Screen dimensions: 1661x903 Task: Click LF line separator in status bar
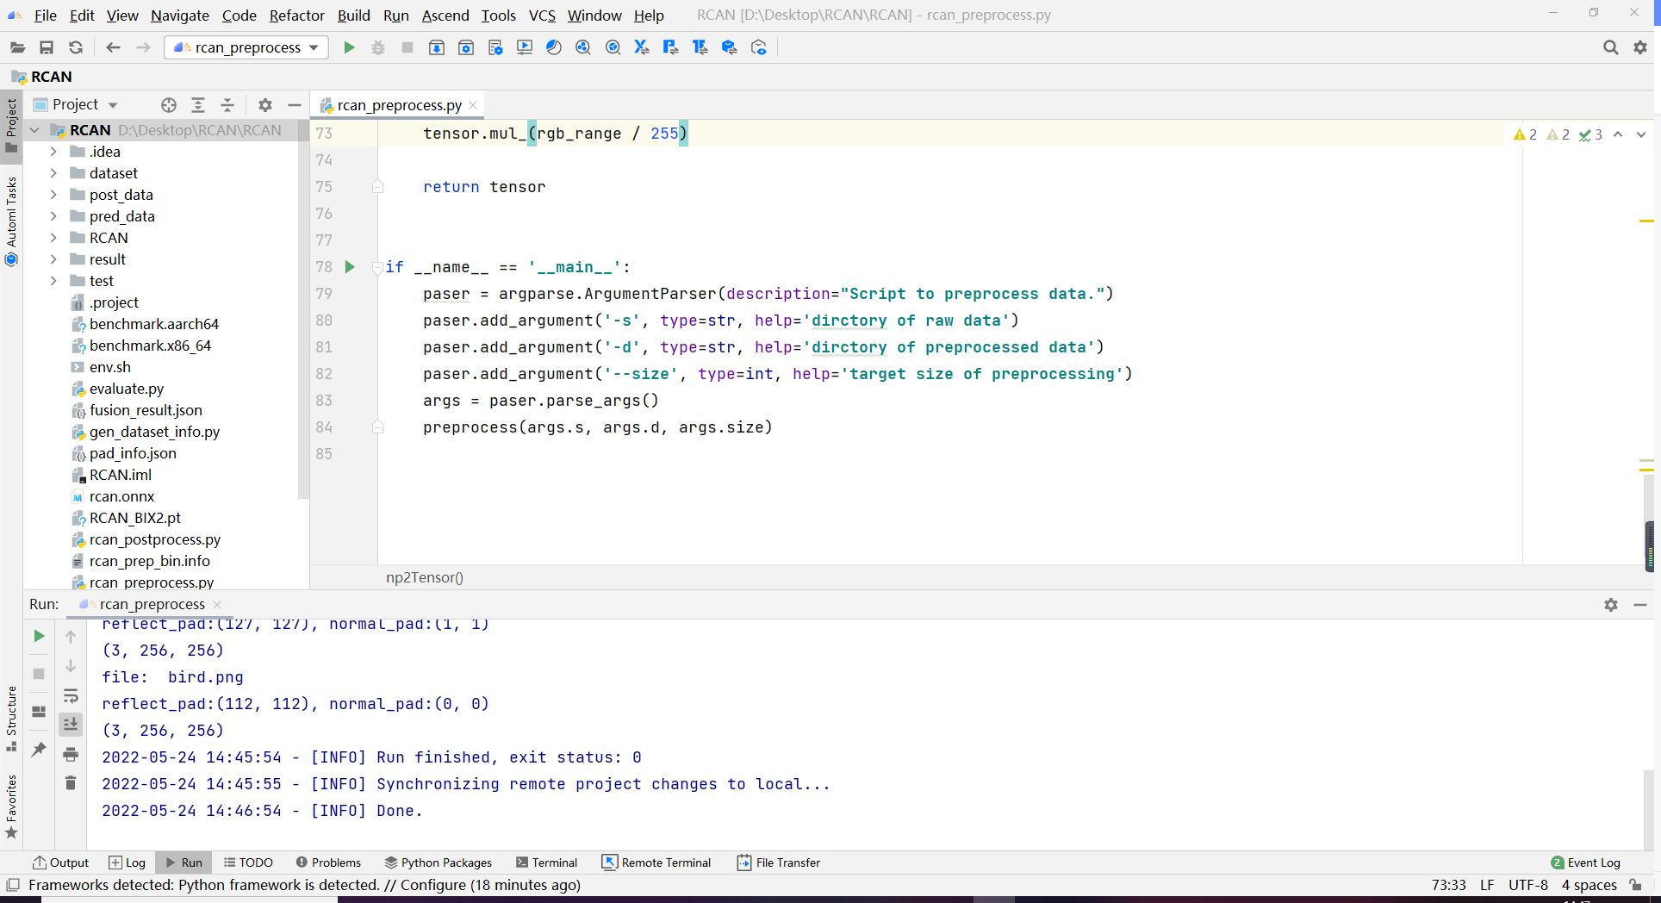[1487, 885]
